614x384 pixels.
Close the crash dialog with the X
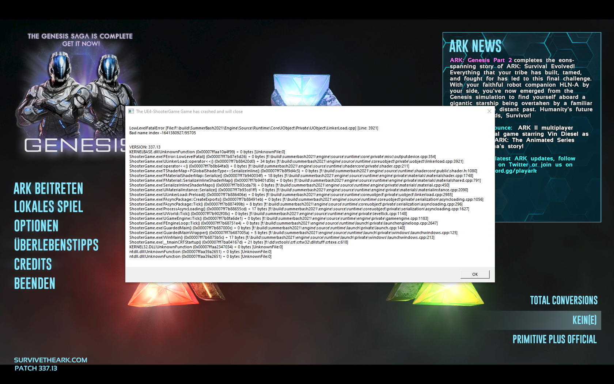[489, 111]
